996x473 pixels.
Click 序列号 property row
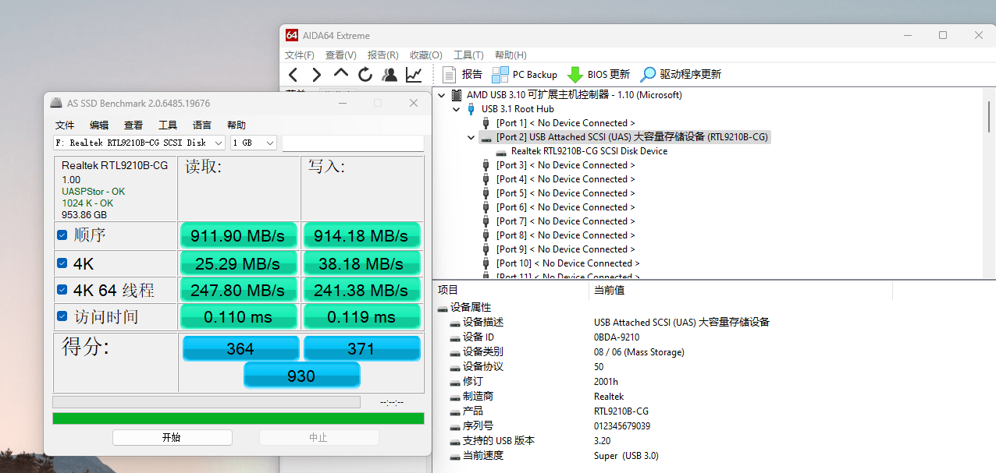pos(471,425)
